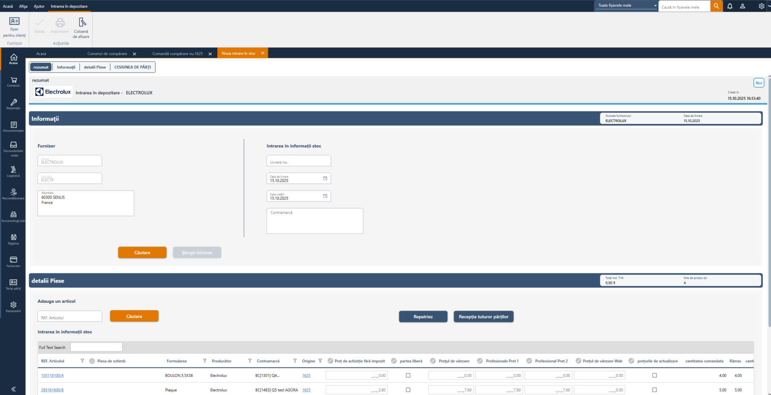771x395 pixels.
Task: Open the Afișa menu
Action: tap(23, 6)
